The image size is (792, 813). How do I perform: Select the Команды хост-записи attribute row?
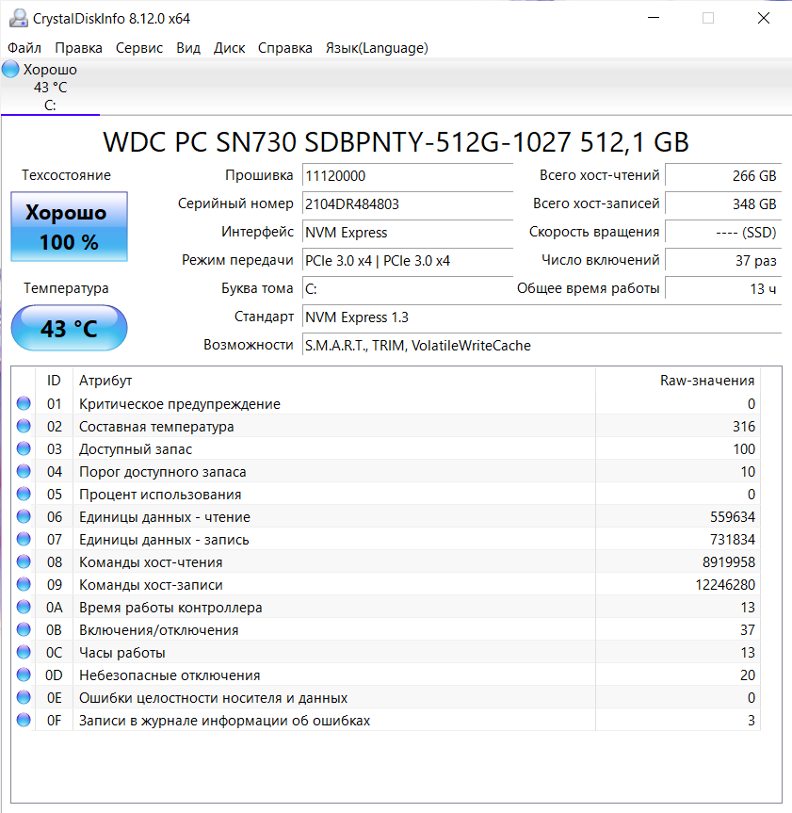(386, 584)
